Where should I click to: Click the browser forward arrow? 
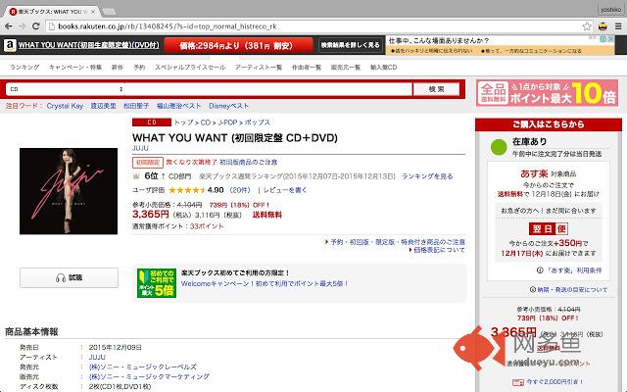tap(22, 26)
